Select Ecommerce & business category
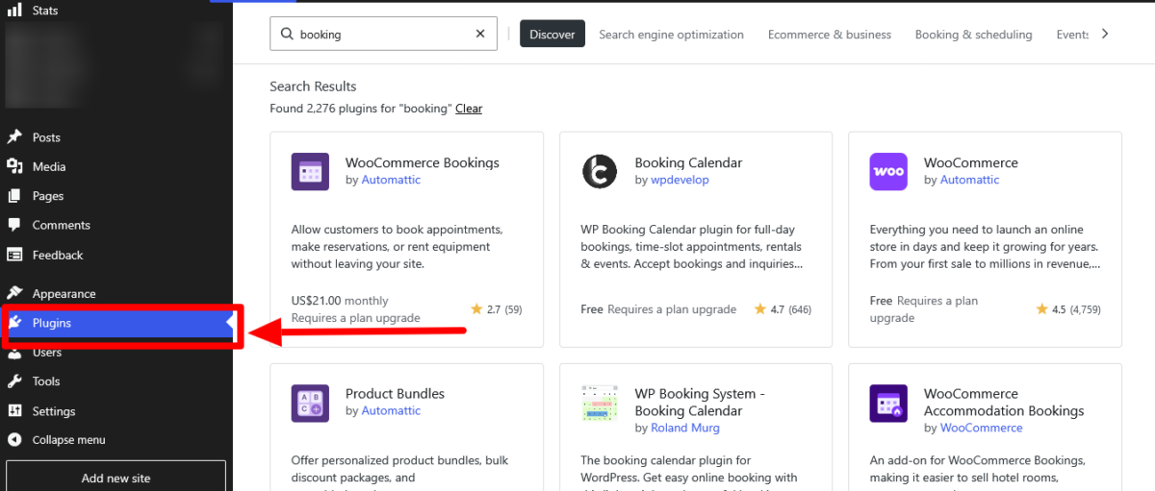The height and width of the screenshot is (491, 1155). (830, 35)
